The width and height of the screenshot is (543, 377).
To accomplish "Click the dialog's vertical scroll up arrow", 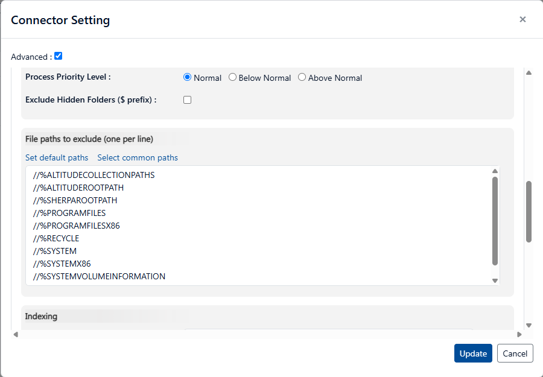I will tap(529, 73).
